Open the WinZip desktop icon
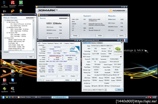 click(13, 90)
